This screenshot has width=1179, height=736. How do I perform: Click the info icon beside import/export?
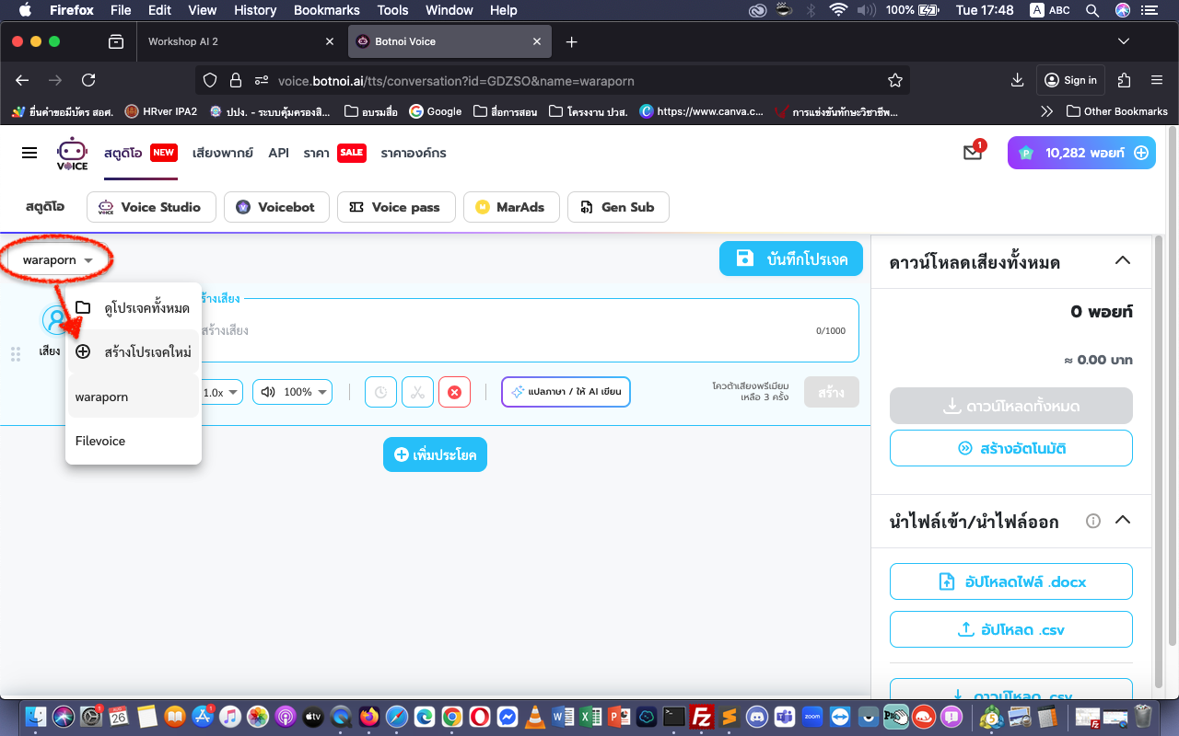1093,521
